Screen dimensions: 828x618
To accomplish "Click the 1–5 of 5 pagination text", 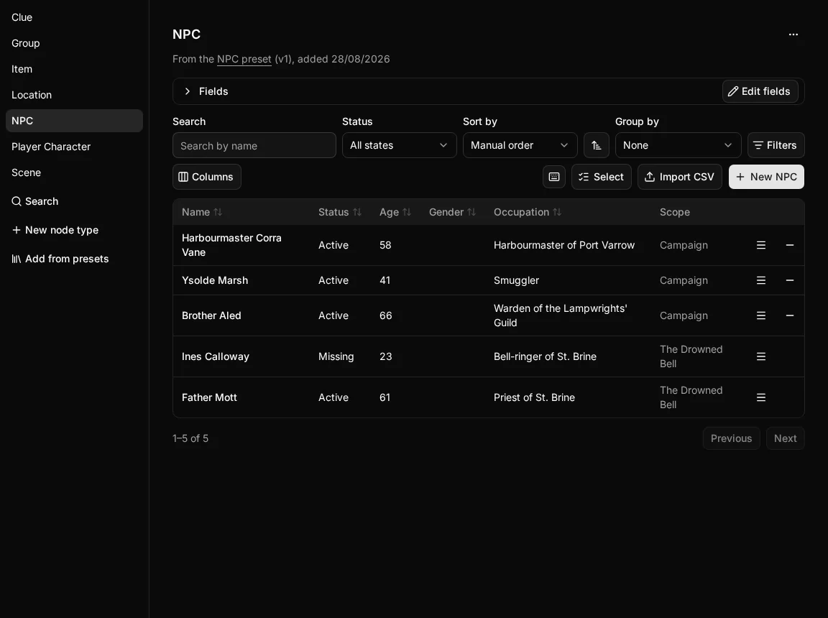I will tap(190, 438).
